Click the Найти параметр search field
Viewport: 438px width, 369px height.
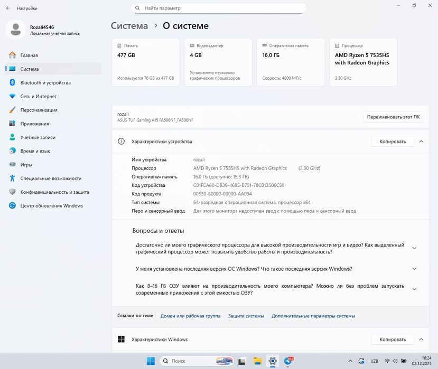[219, 8]
